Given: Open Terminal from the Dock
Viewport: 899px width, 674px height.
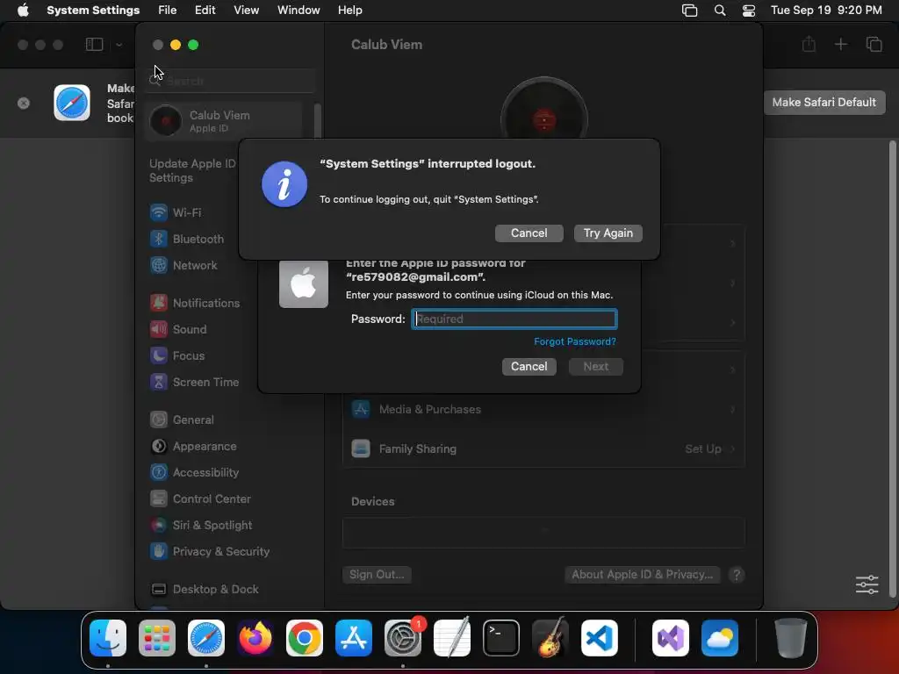Looking at the screenshot, I should [x=501, y=637].
